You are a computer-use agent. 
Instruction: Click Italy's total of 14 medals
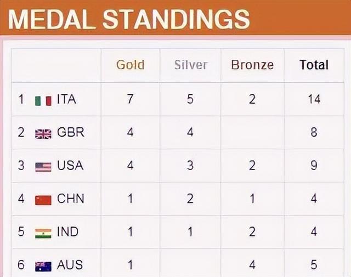tap(314, 99)
